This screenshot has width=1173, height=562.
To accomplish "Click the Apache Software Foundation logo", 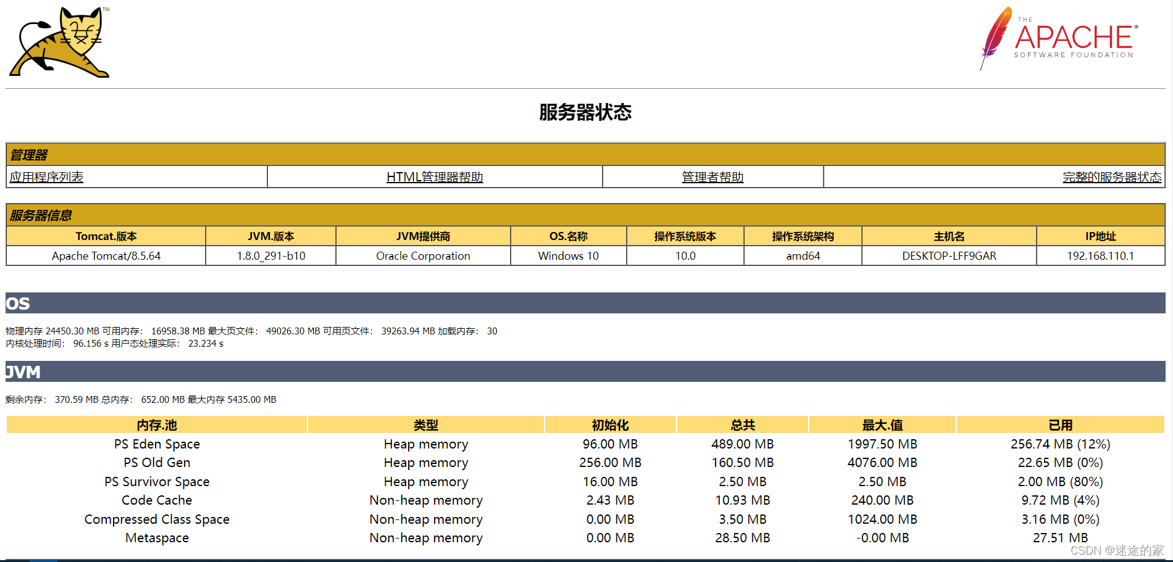I will [x=1059, y=38].
